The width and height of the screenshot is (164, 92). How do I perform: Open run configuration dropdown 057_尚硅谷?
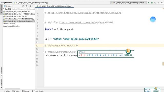tap(128, 3)
